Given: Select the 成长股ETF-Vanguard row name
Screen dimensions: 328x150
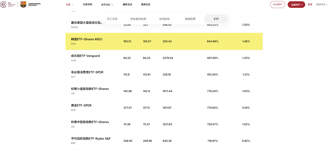Looking at the screenshot, I should pos(86,56).
